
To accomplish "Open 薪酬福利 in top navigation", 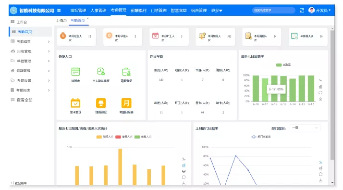I will [138, 10].
